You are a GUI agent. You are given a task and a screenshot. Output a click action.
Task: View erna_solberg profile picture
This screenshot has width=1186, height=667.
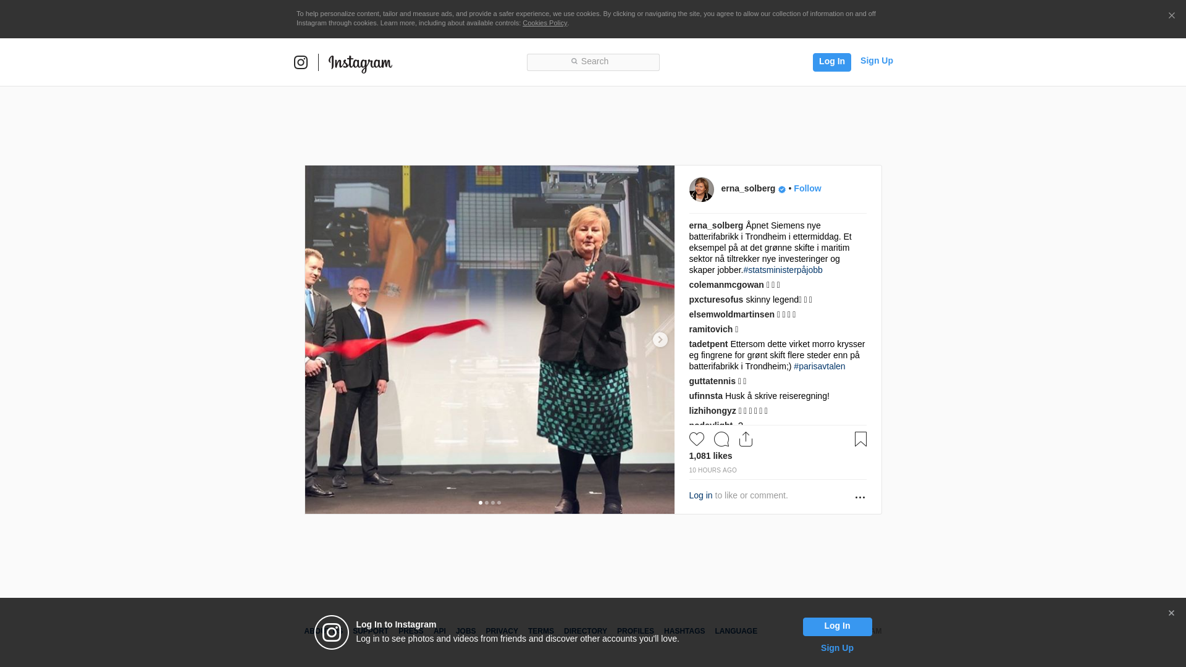[701, 190]
